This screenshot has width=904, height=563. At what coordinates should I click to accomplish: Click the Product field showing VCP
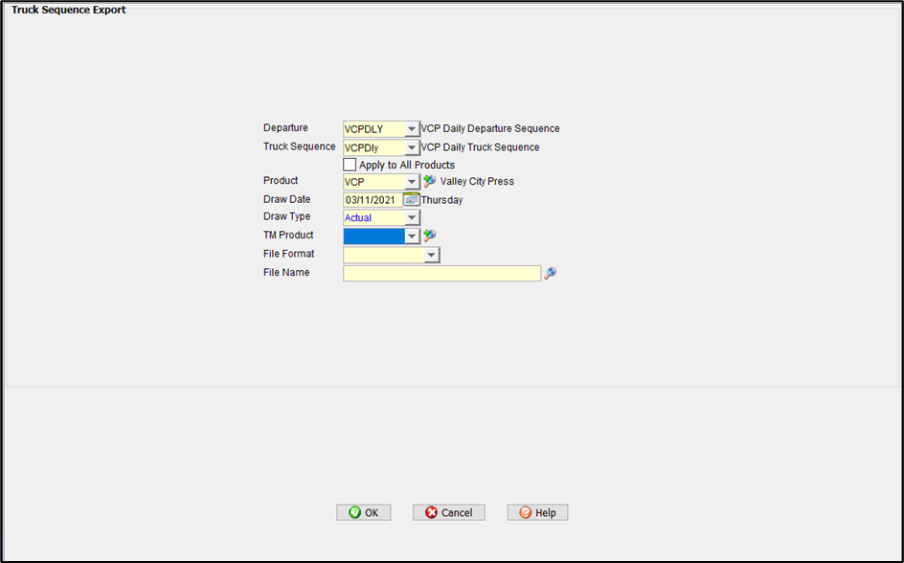(x=373, y=182)
